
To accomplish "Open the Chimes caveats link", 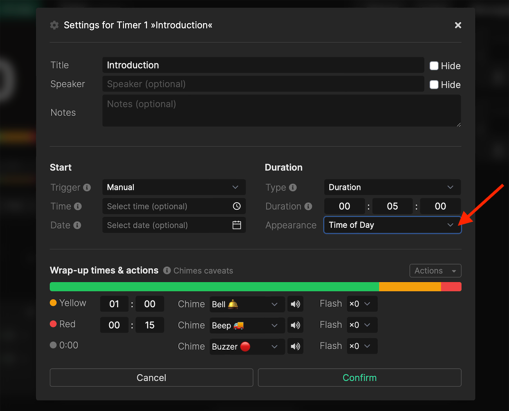I will [203, 271].
